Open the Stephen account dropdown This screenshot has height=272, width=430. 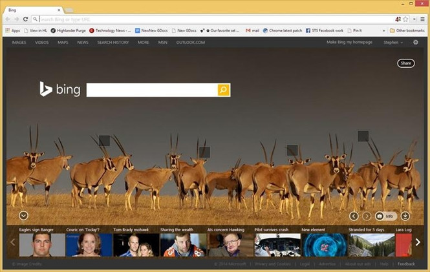[x=392, y=42]
